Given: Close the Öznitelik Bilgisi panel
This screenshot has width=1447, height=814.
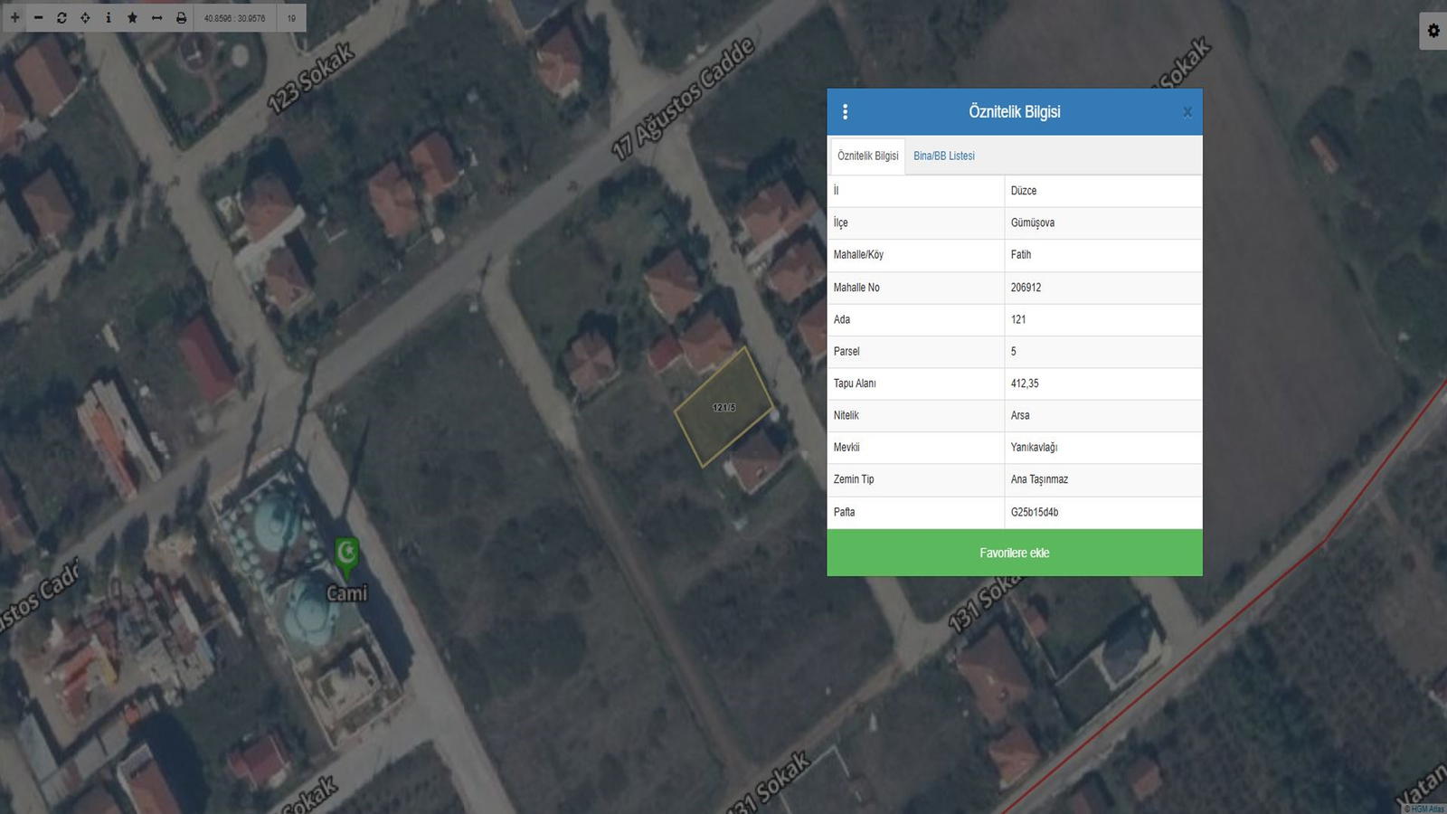Looking at the screenshot, I should click(x=1187, y=112).
